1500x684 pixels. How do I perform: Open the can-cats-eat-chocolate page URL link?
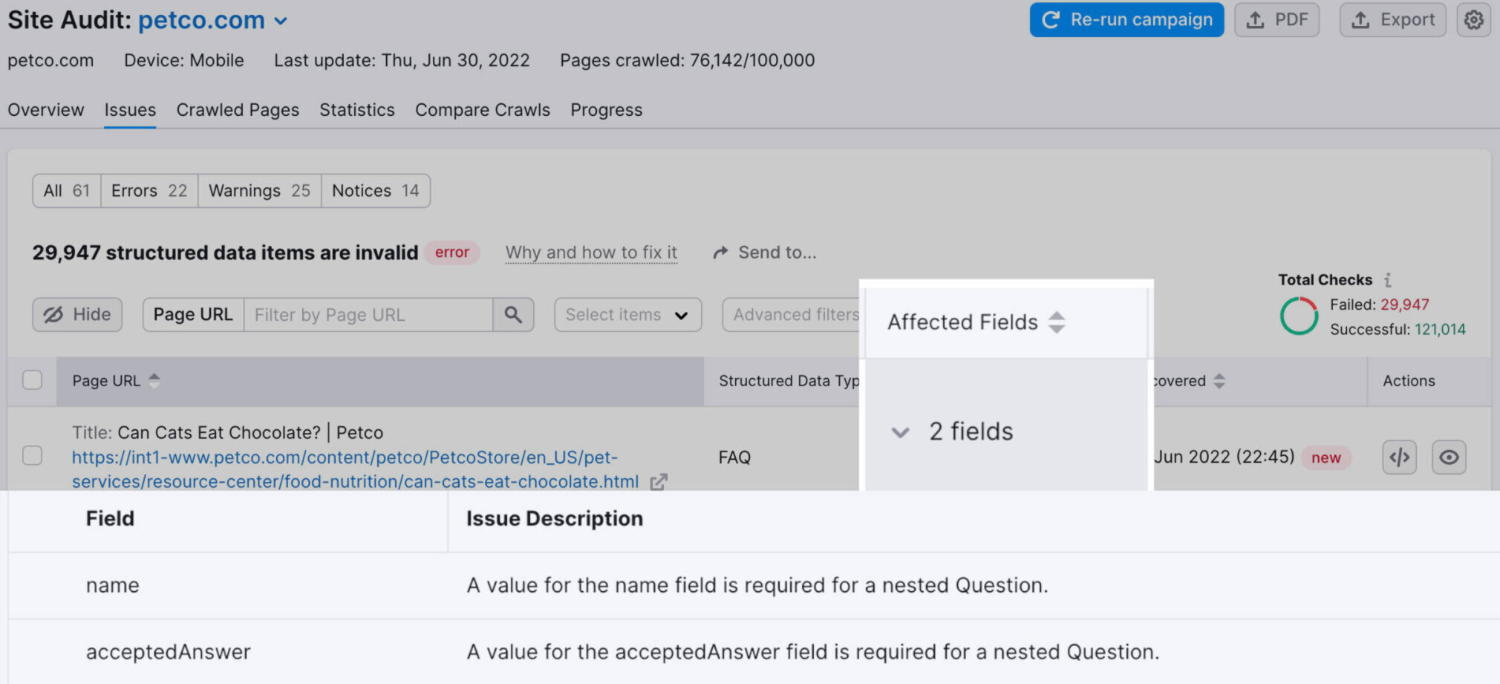[x=355, y=469]
